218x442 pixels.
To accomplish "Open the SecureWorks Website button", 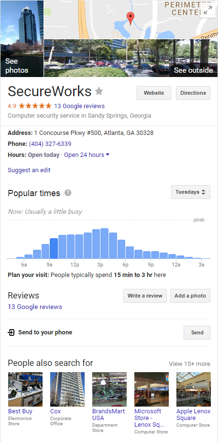I will click(154, 93).
